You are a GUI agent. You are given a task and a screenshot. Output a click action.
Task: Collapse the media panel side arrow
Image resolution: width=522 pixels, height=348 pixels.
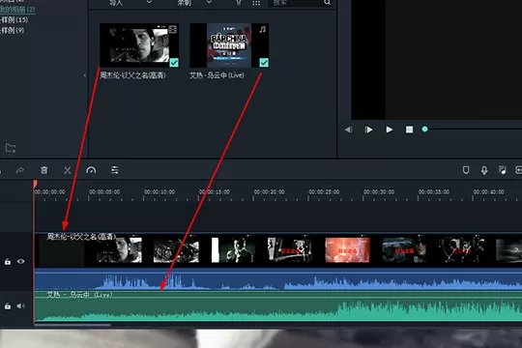84,75
